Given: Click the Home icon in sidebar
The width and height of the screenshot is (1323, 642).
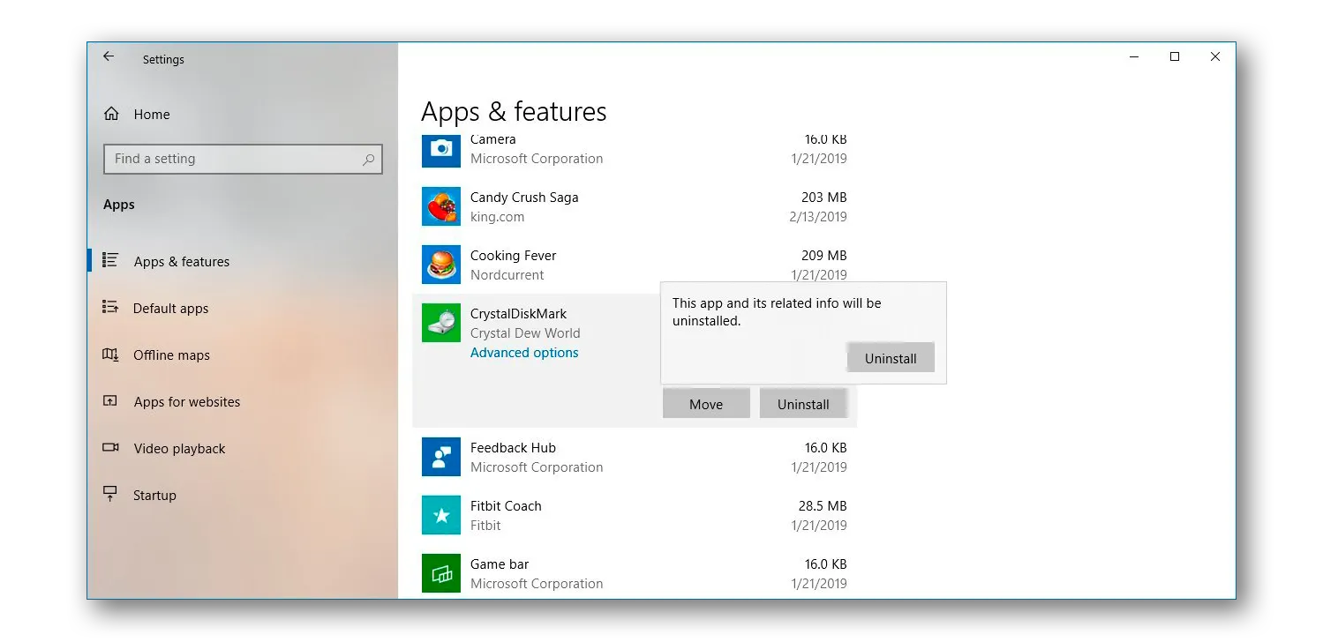Looking at the screenshot, I should [x=111, y=114].
